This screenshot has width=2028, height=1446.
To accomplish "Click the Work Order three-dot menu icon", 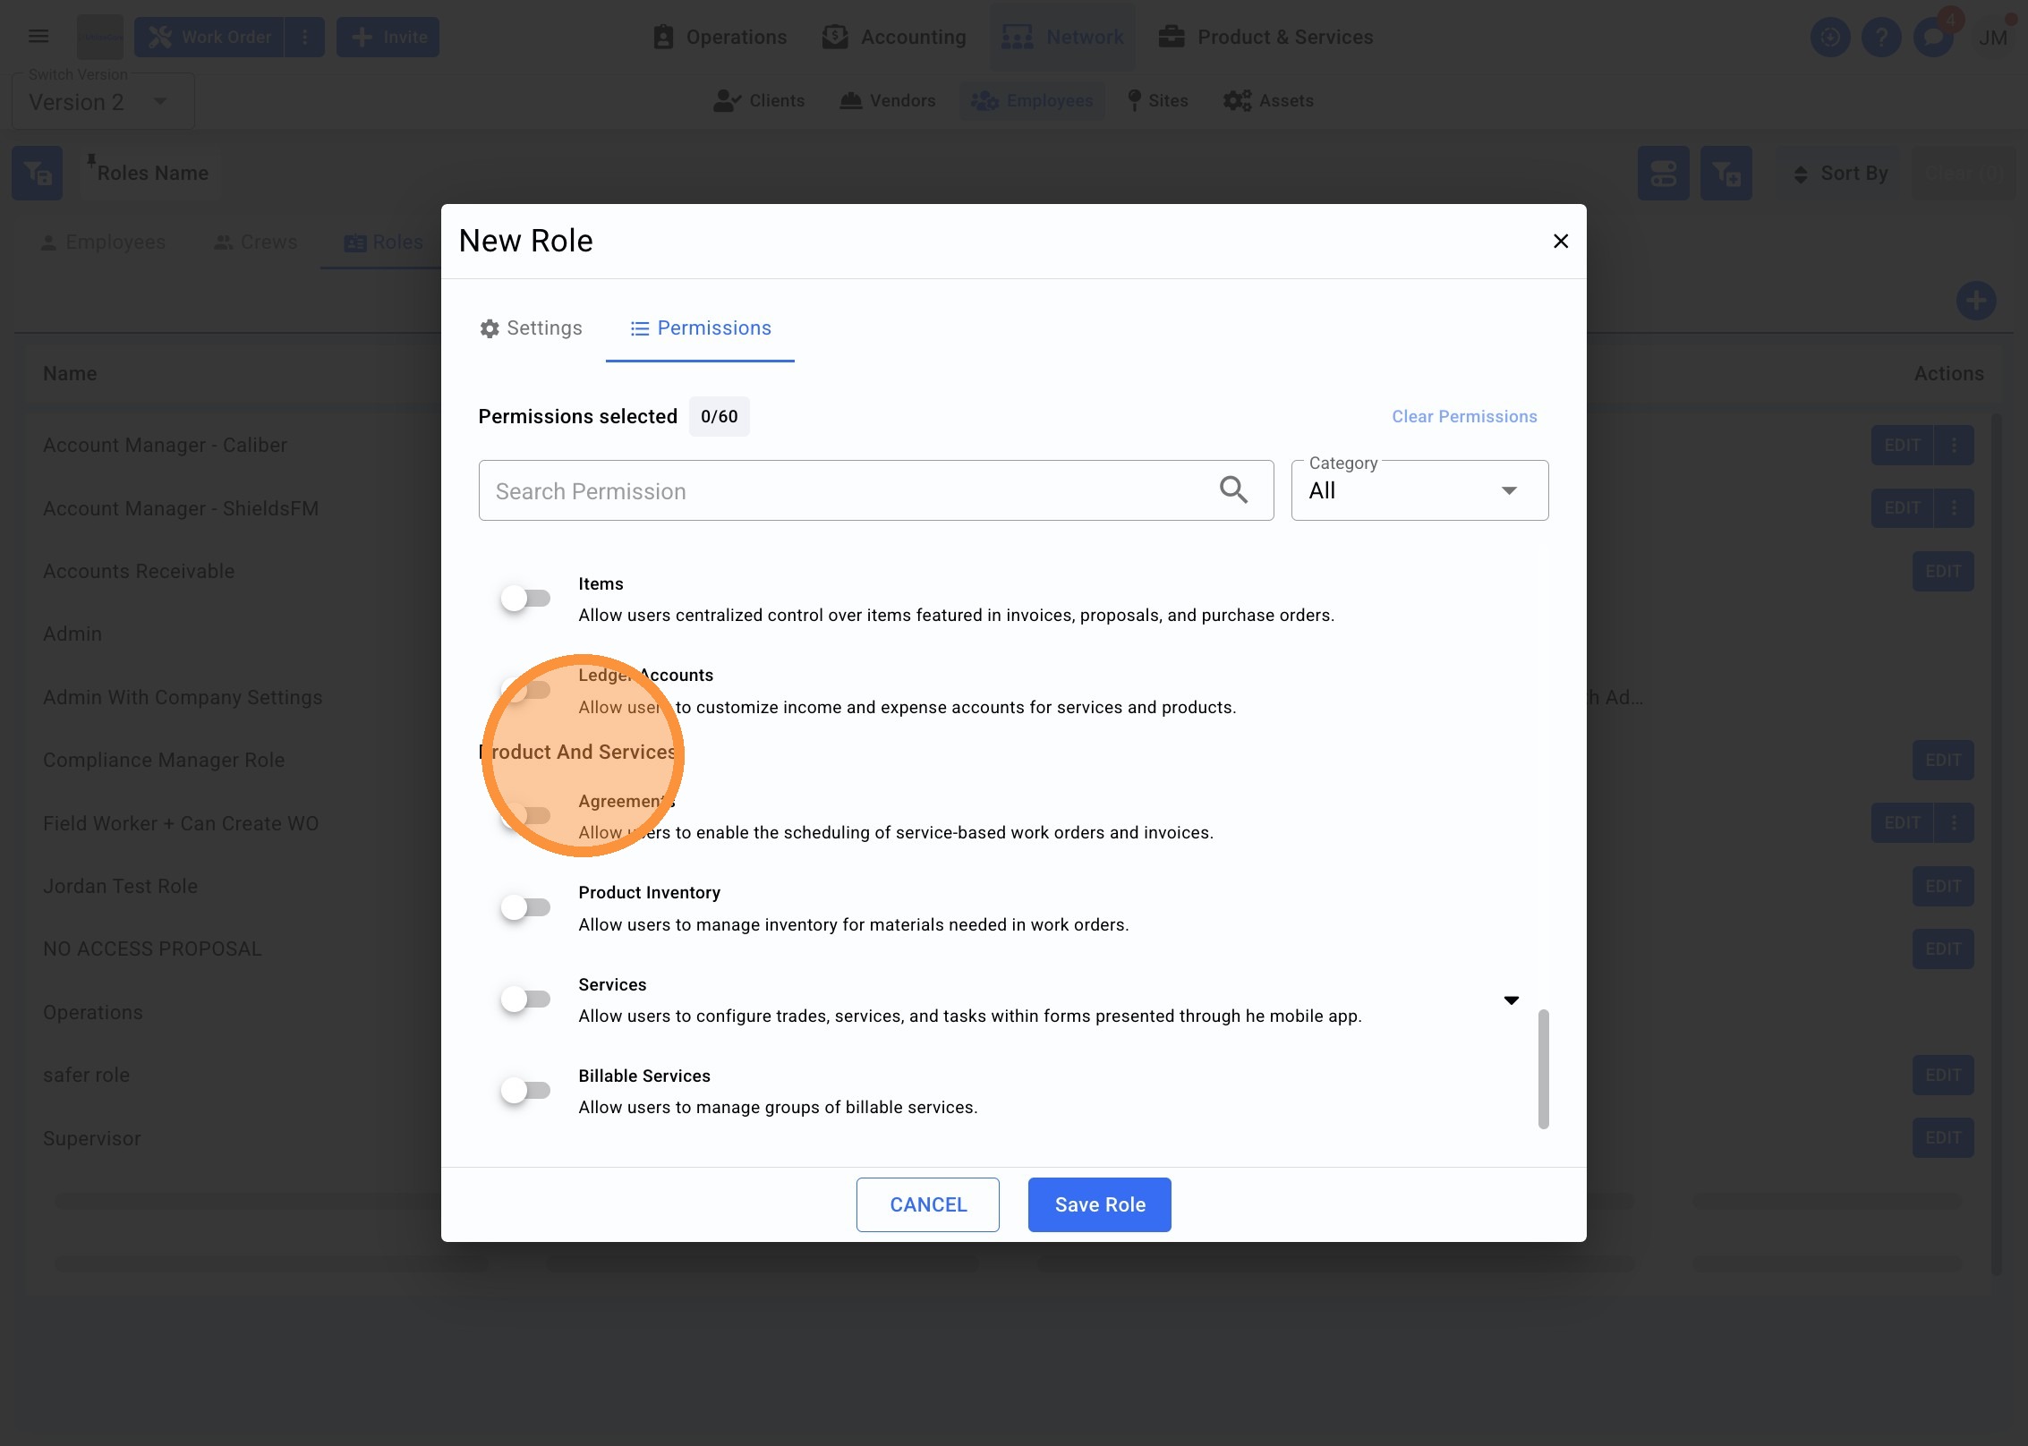I will coord(305,38).
